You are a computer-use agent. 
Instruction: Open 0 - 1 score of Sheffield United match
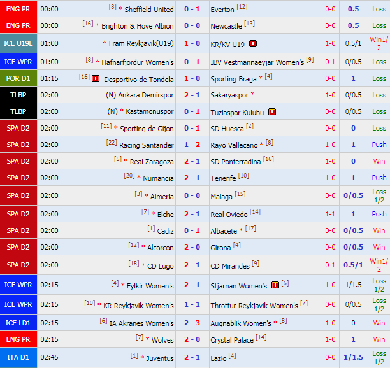tap(192, 9)
